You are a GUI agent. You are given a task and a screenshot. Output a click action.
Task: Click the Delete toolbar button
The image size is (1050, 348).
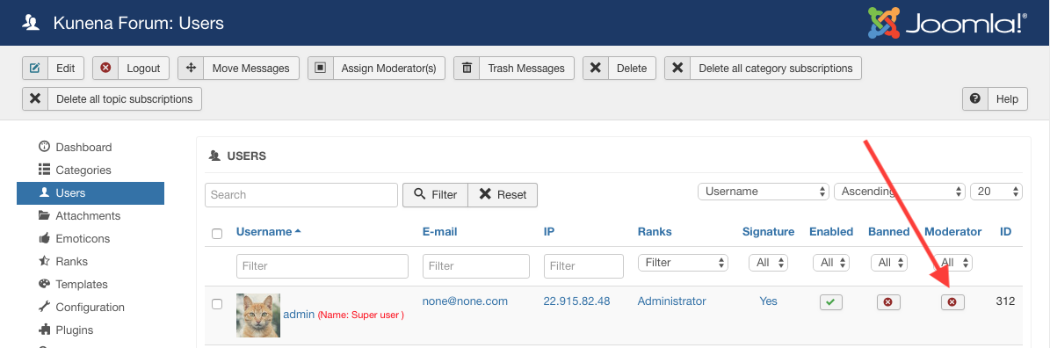tap(619, 68)
